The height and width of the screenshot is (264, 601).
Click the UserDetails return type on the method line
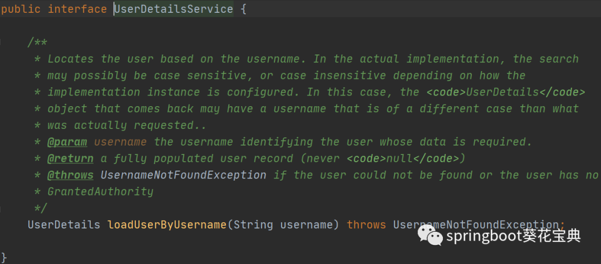[64, 225]
